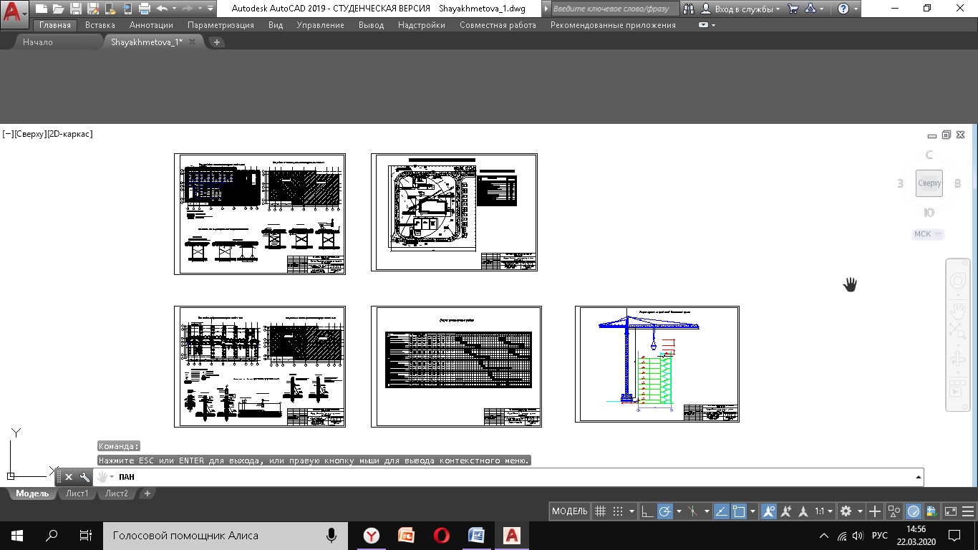Create a new drawing from Quick Access toolbar
Image resolution: width=978 pixels, height=550 pixels.
[42, 9]
